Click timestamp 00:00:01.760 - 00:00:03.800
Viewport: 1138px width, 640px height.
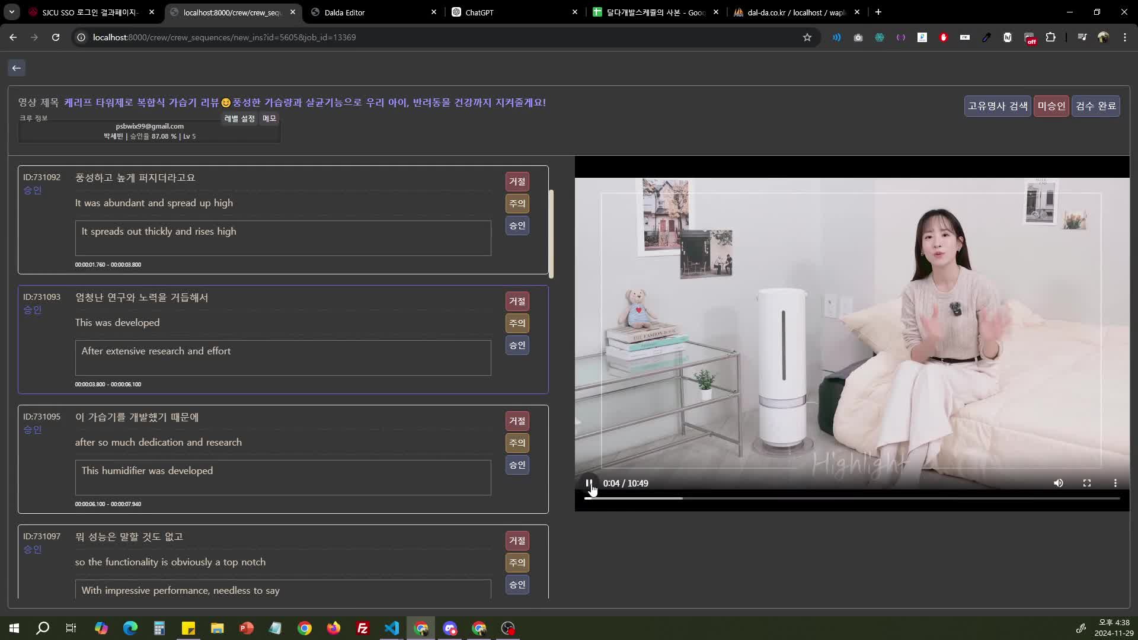(x=108, y=265)
